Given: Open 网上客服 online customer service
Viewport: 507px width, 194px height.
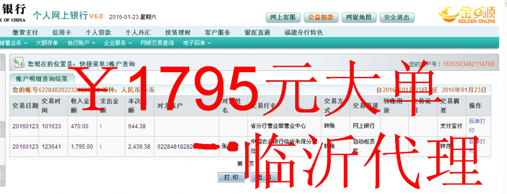Looking at the screenshot, I should point(283,17).
